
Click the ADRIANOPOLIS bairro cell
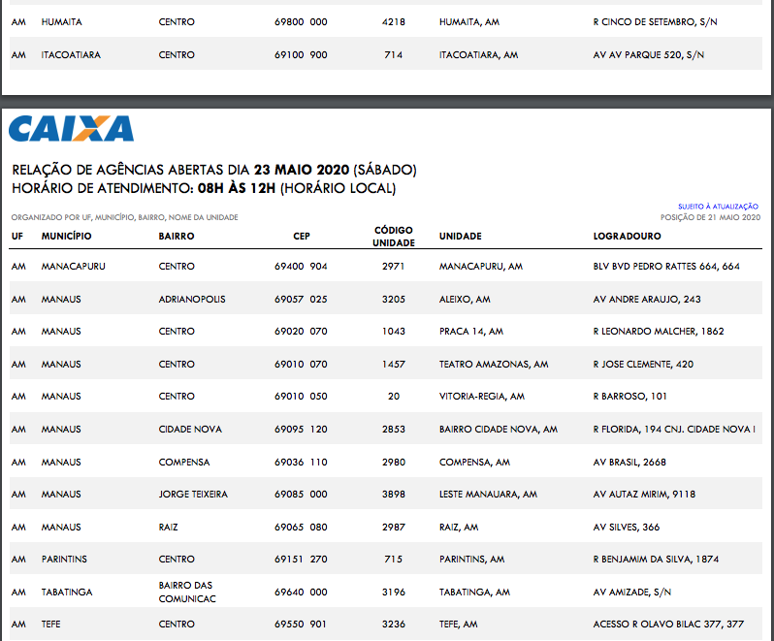[x=192, y=300]
